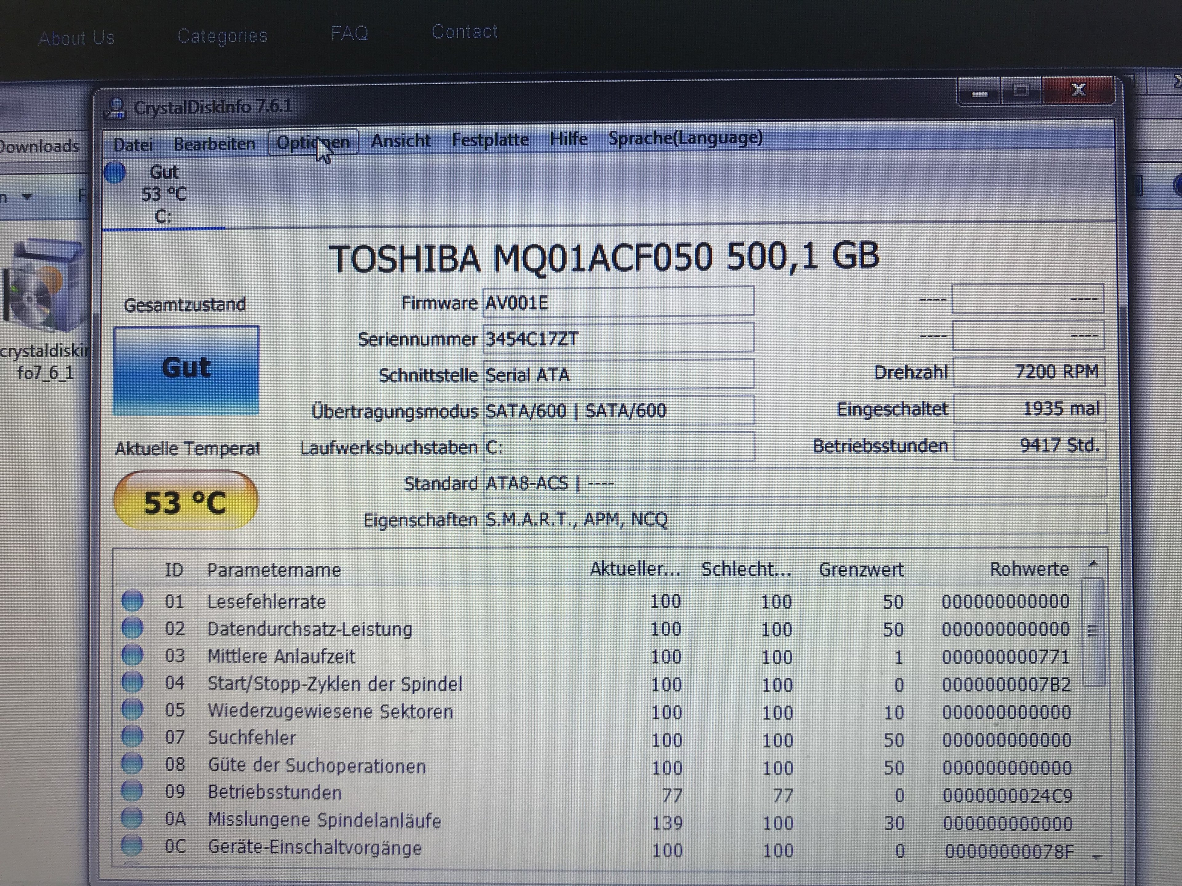This screenshot has height=886, width=1182.
Task: Click the scroll-down arrow of attribute list
Action: pyautogui.click(x=1096, y=856)
